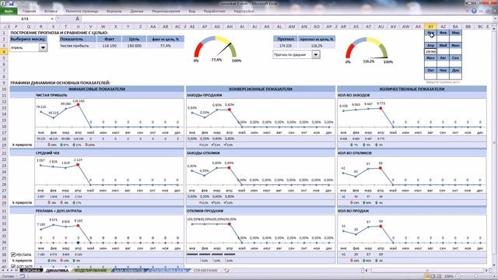Click the Save icon in quick access toolbar
This screenshot has height=280, width=498.
(12, 3)
